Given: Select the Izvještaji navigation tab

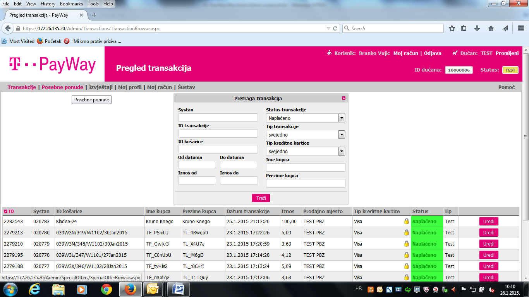Looking at the screenshot, I should (101, 87).
